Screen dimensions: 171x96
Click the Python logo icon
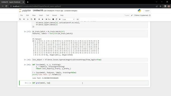[139, 11]
